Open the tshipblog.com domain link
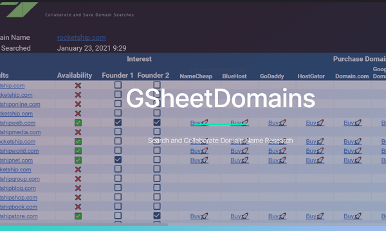The height and width of the screenshot is (231, 386). pyautogui.click(x=18, y=188)
